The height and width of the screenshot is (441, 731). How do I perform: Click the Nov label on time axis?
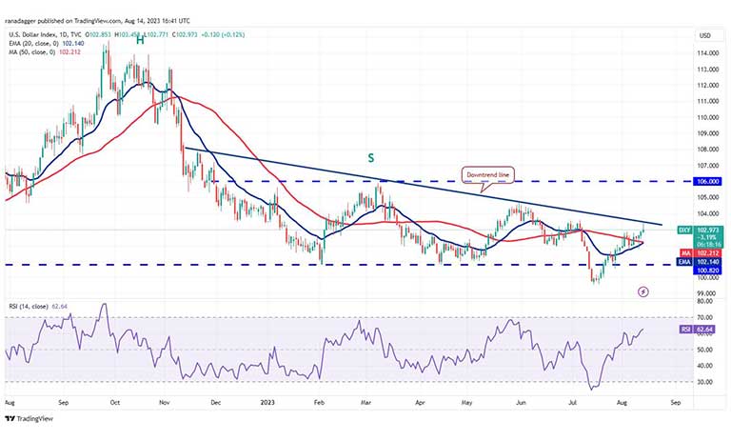[x=164, y=402]
